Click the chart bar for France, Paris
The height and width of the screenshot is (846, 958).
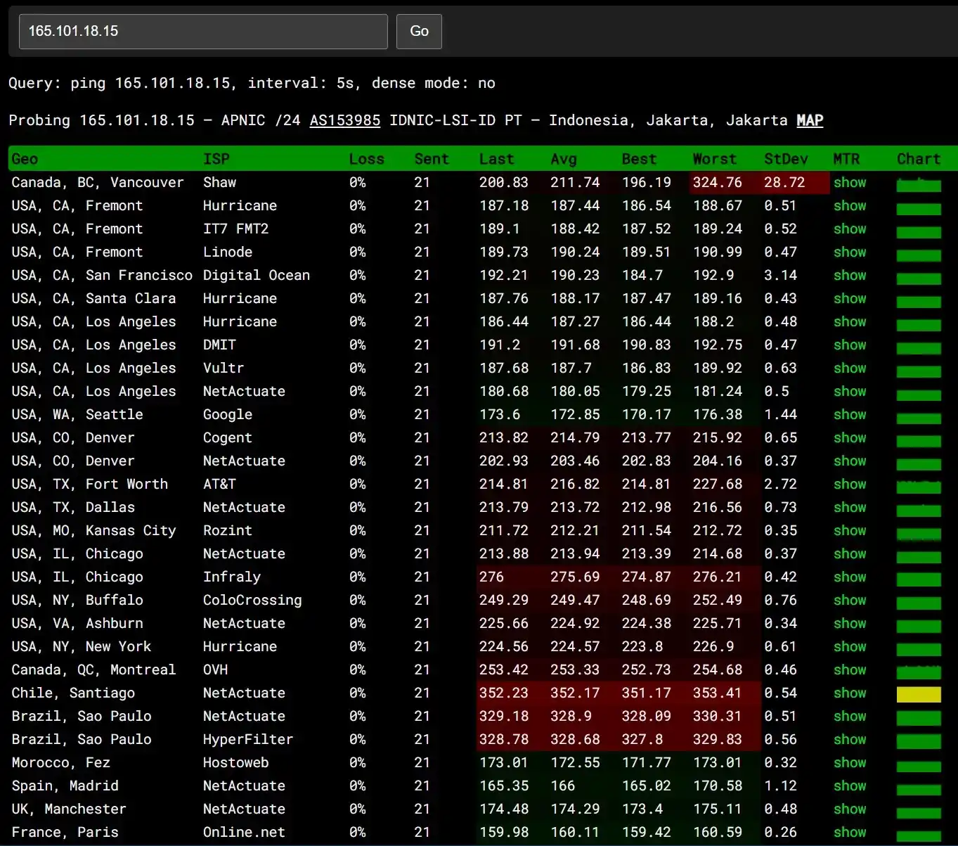(x=919, y=835)
